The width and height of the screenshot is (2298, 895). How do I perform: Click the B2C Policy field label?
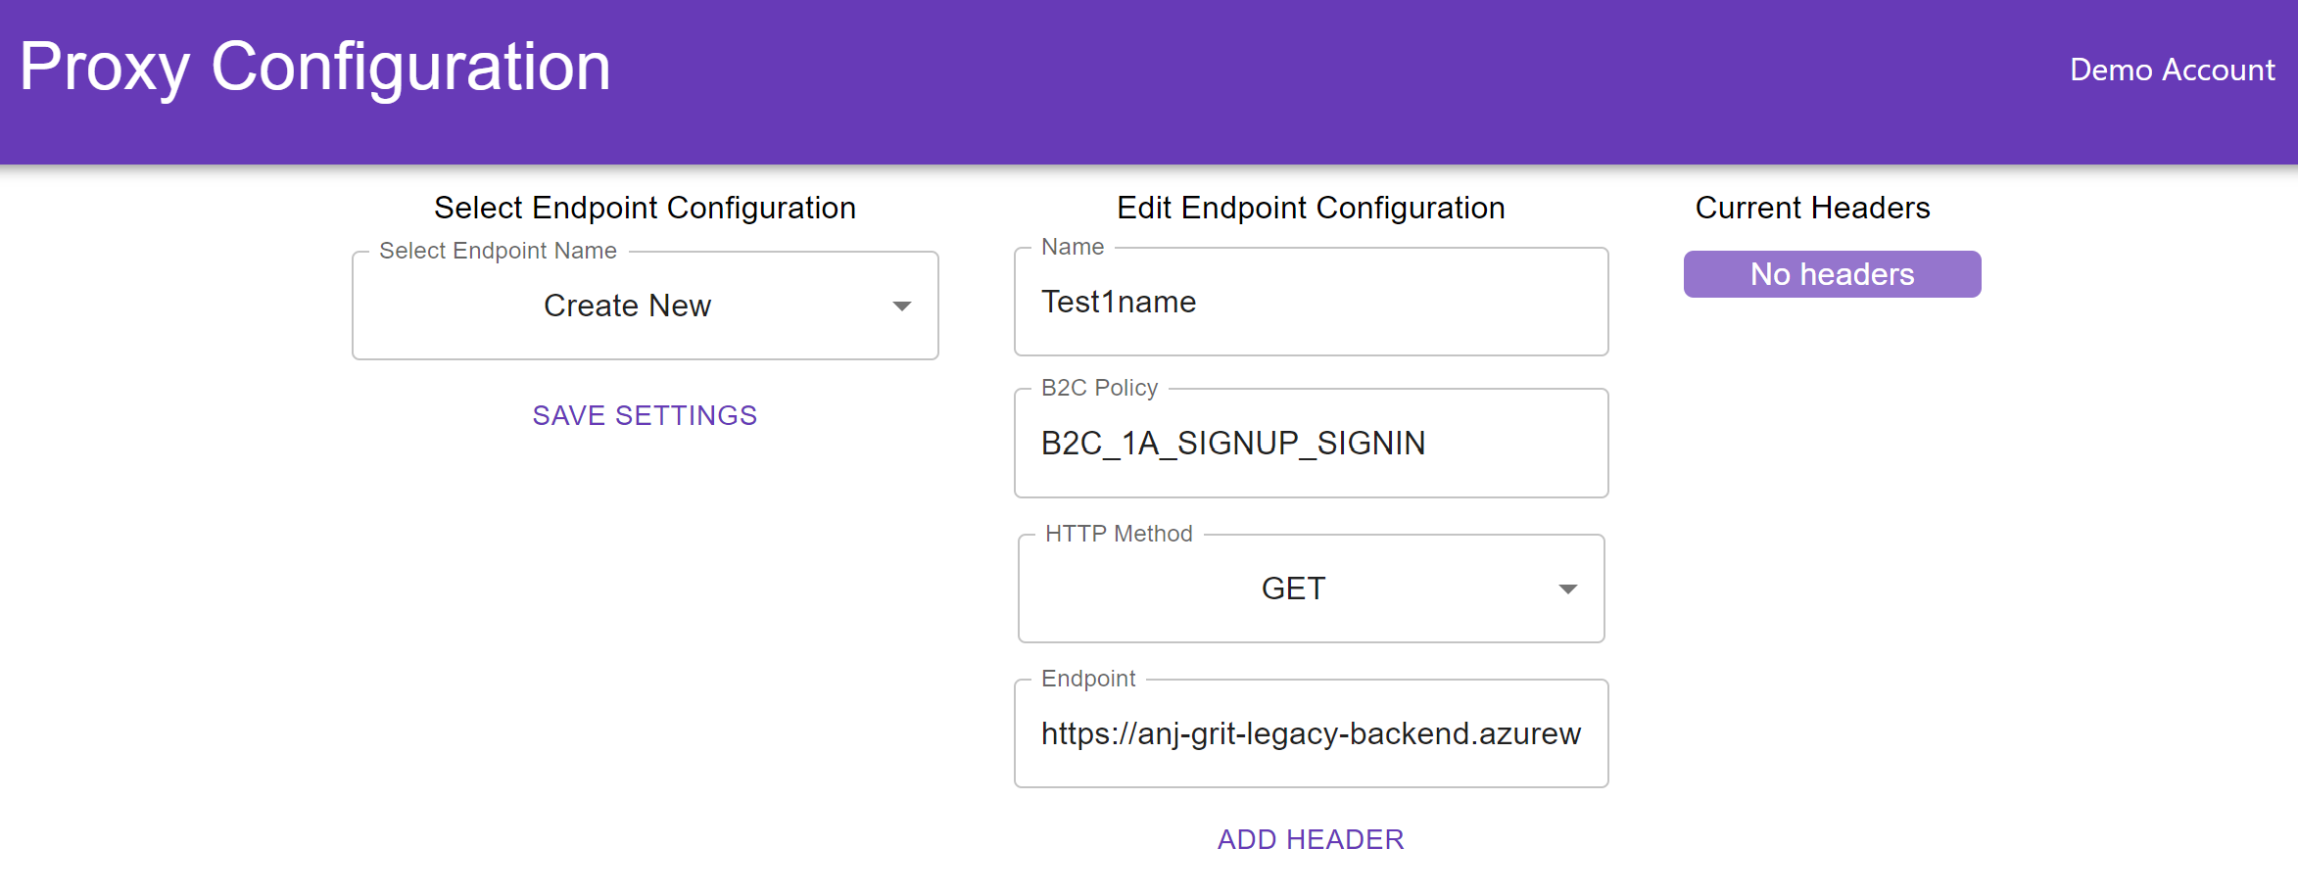pos(1099,388)
